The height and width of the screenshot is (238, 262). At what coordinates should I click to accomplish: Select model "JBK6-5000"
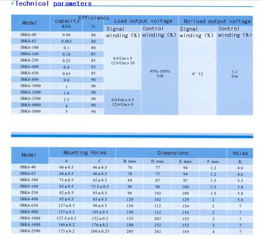point(30,111)
